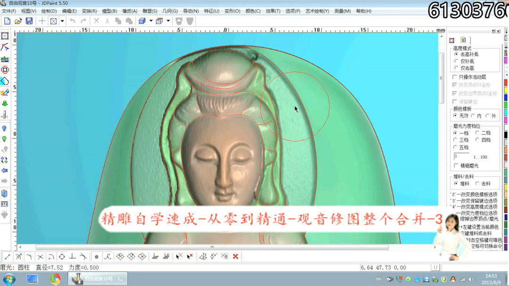Screen dimensions: 509x286
Task: Save the document via the disk icon
Action: (x=30, y=21)
